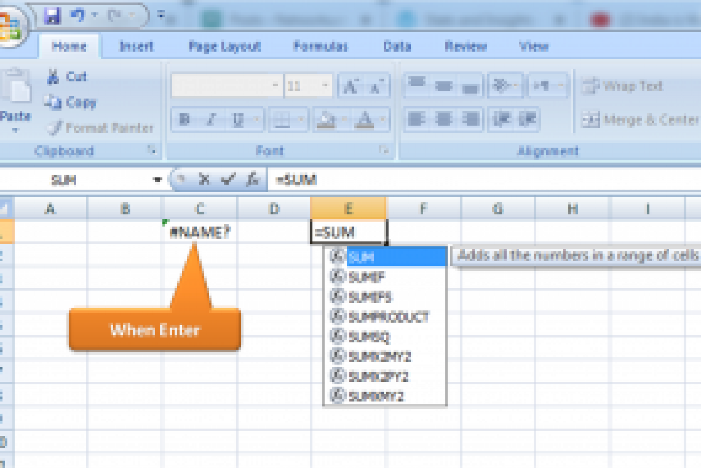Viewport: 701px width, 468px height.
Task: Open the border style dropdown
Action: 300,119
